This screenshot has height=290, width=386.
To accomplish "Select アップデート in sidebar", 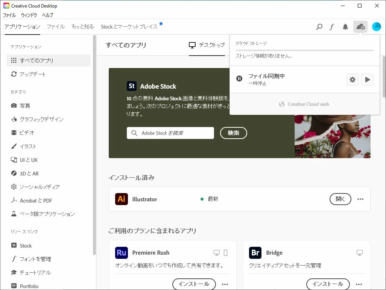I will point(49,74).
